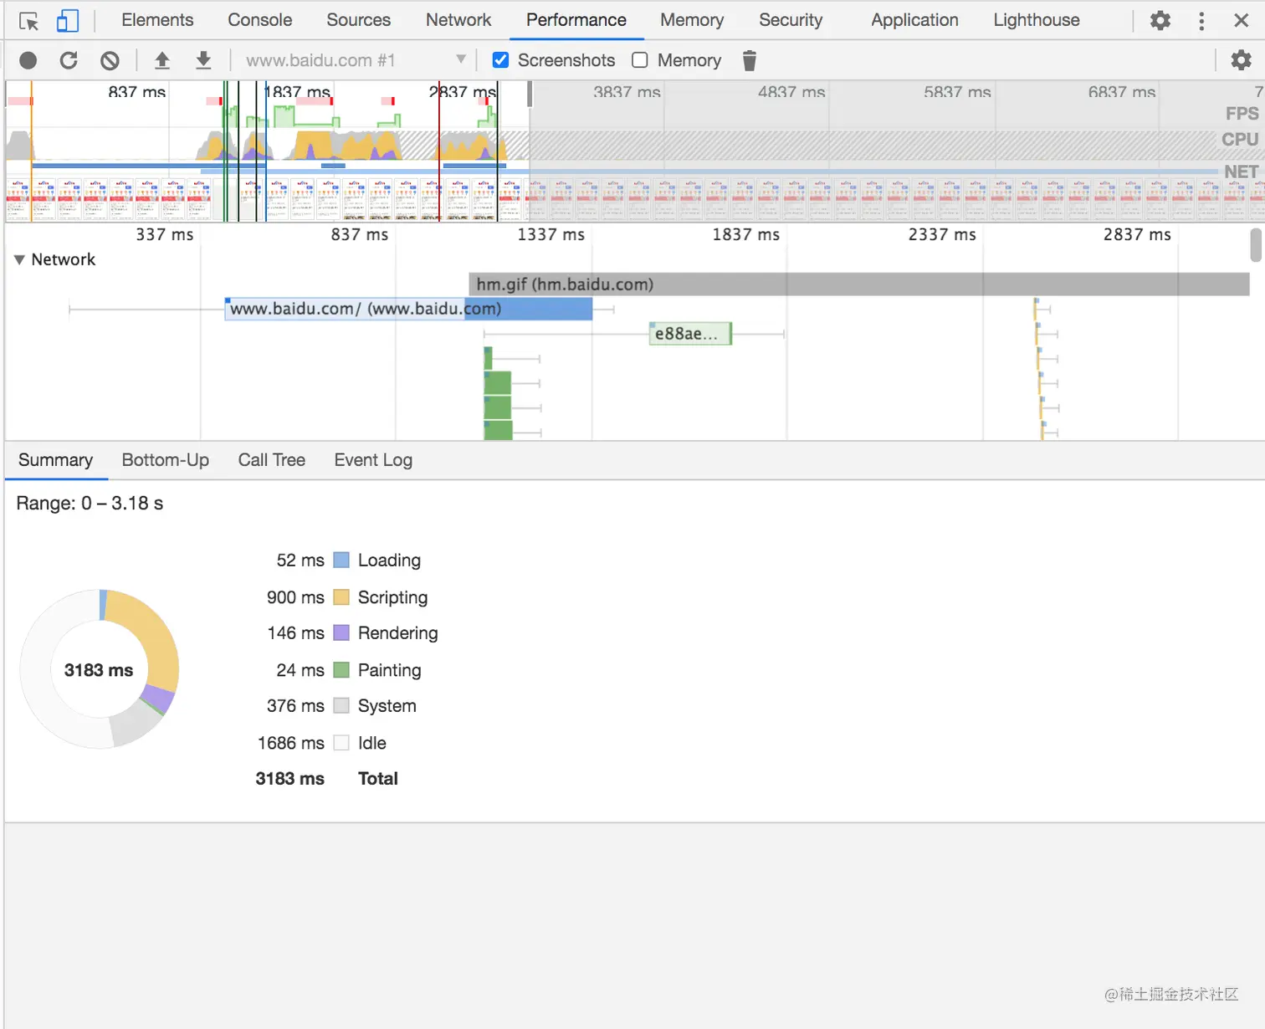Click the Loading blue color swatch
This screenshot has height=1029, width=1265.
(x=341, y=561)
